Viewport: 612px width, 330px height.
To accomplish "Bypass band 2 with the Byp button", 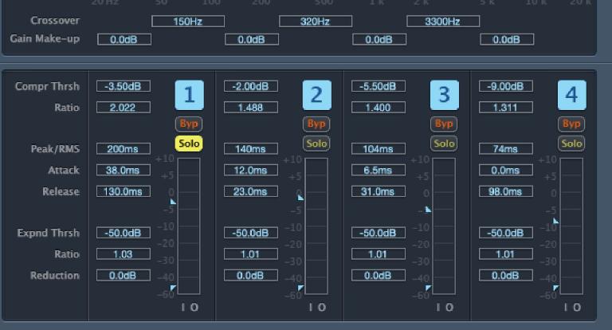I will click(x=316, y=124).
